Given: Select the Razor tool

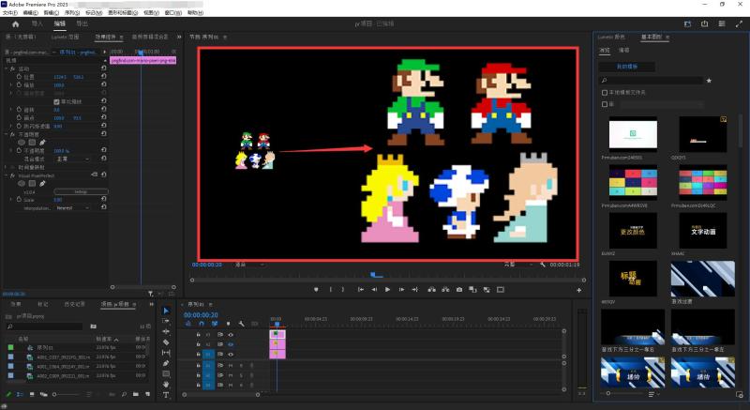Looking at the screenshot, I should click(x=166, y=342).
